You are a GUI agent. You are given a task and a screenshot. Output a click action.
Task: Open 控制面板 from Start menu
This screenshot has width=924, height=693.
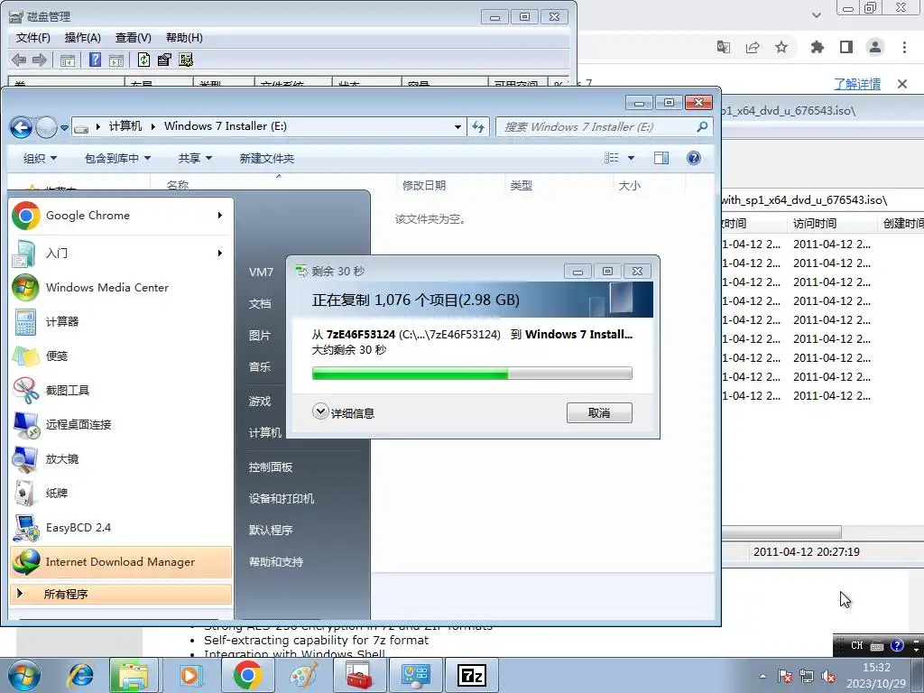271,467
